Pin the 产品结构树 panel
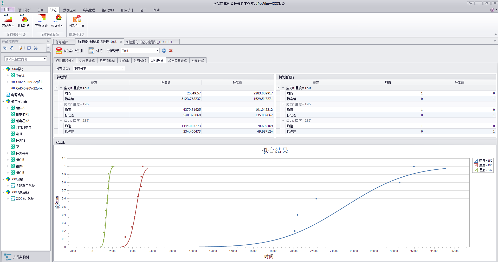The image size is (498, 262). [48, 41]
